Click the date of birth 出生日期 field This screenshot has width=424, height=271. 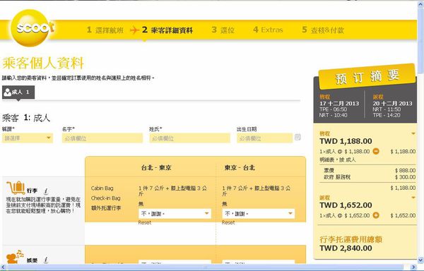[264, 138]
